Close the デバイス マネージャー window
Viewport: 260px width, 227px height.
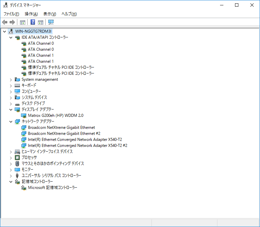click(x=252, y=5)
